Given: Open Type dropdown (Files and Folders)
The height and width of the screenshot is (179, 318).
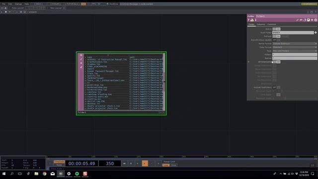Looking at the screenshot, I should (295, 51).
